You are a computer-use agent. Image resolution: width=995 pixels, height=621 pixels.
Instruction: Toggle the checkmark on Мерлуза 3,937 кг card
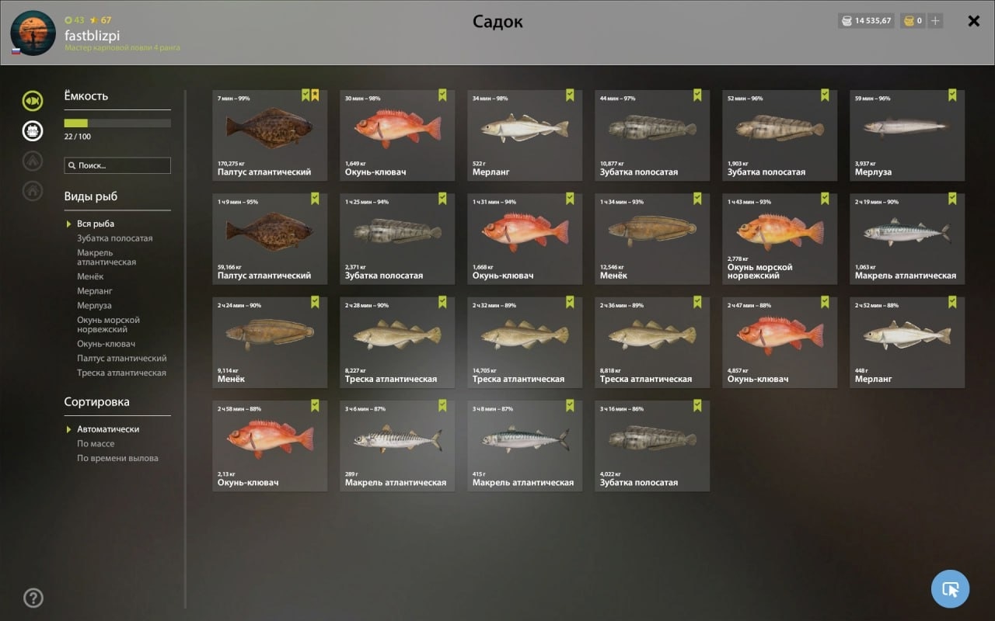[952, 95]
